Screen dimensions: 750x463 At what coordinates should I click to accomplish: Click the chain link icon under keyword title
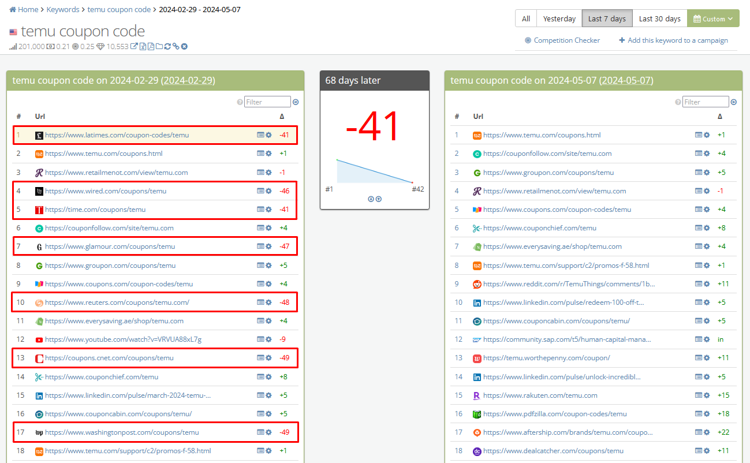coord(176,46)
